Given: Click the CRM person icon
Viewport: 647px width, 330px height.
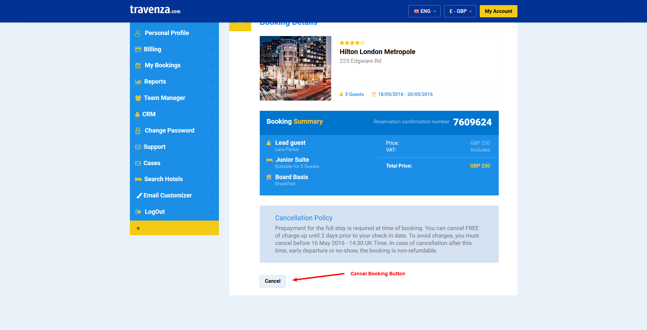Looking at the screenshot, I should pos(137,114).
